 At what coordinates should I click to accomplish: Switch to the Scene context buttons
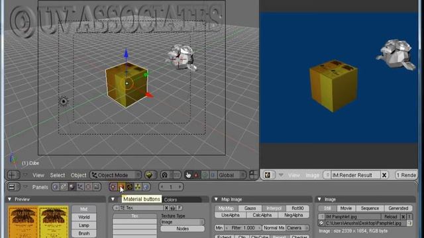coord(97,186)
